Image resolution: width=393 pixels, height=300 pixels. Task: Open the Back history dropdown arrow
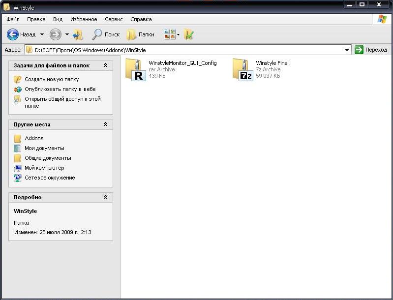coord(42,34)
